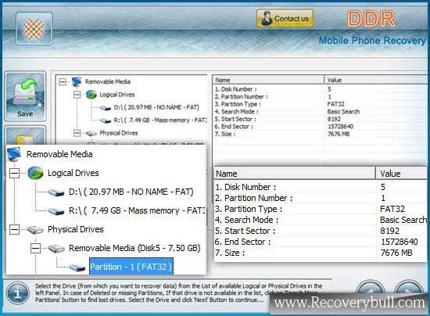Select the highlighted 'Partition - 1 ( FAT32 )' item

coord(131,267)
